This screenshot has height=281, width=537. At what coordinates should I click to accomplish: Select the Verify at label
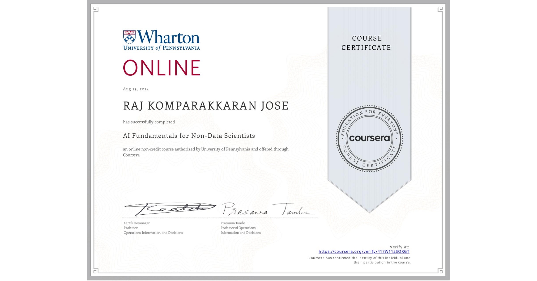pyautogui.click(x=399, y=247)
